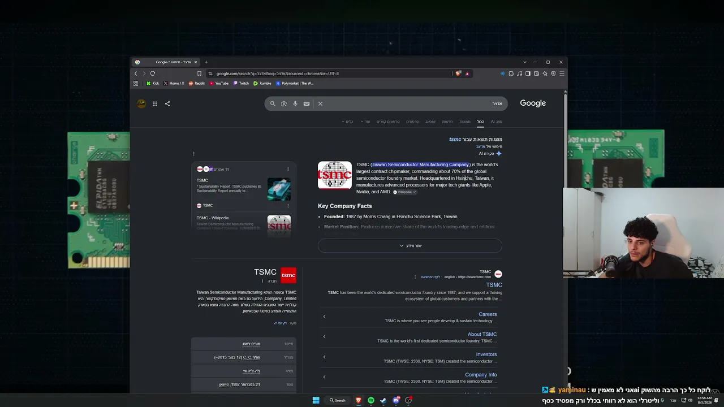Switch to the שופינג (Shopping) tab
Screen dimensions: 724x407
[x=430, y=122]
